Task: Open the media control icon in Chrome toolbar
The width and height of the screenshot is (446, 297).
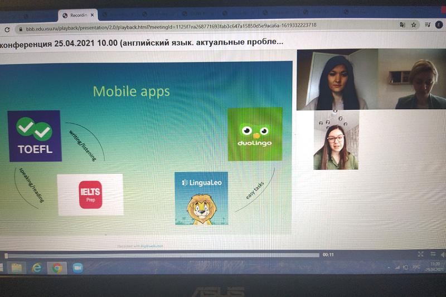Action: pos(428,25)
